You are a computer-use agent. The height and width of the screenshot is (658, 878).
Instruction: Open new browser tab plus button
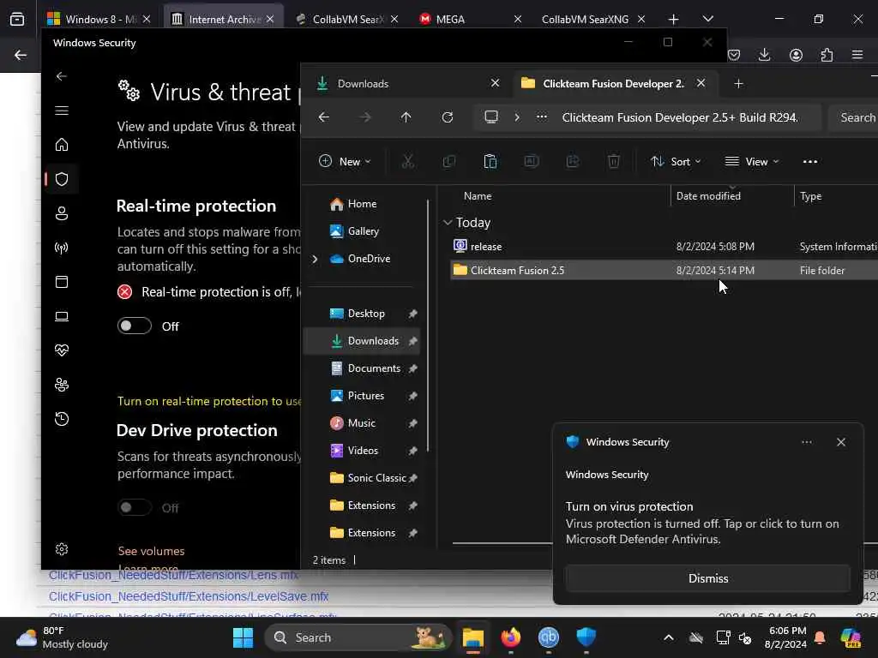click(674, 19)
